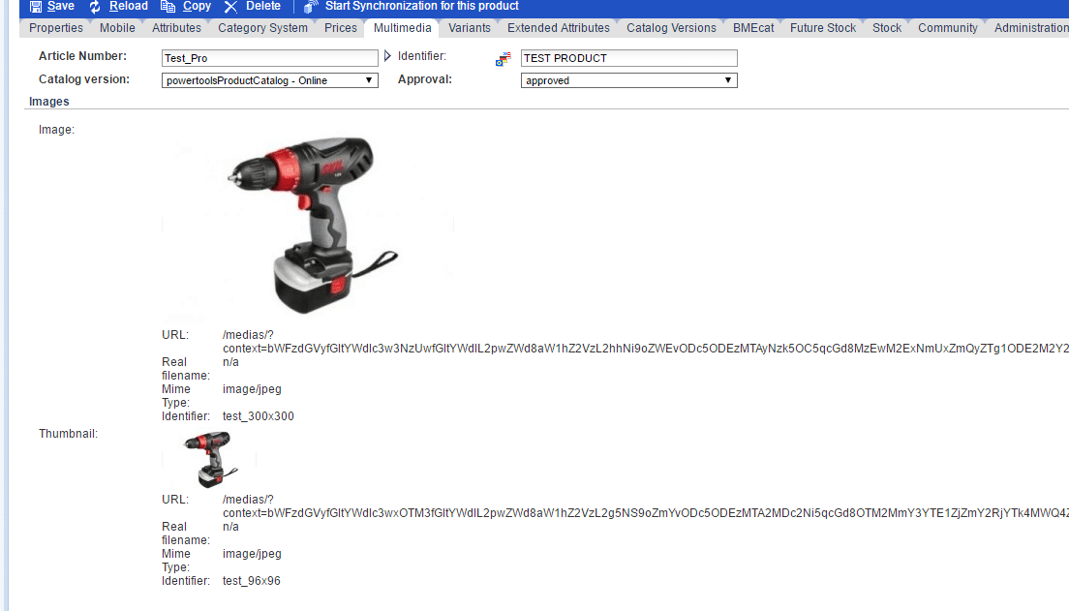The image size is (1069, 611).
Task: Click the Copy documents icon
Action: 168,6
